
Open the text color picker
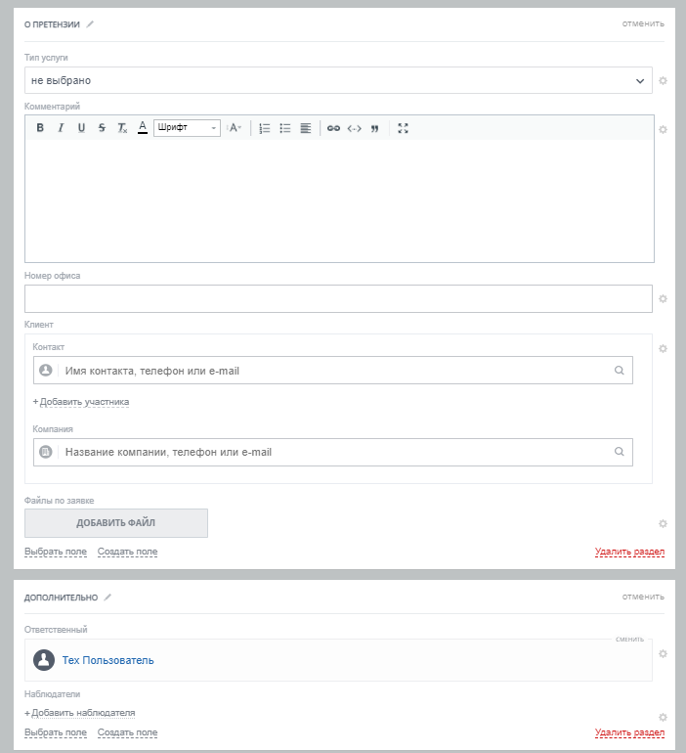143,127
